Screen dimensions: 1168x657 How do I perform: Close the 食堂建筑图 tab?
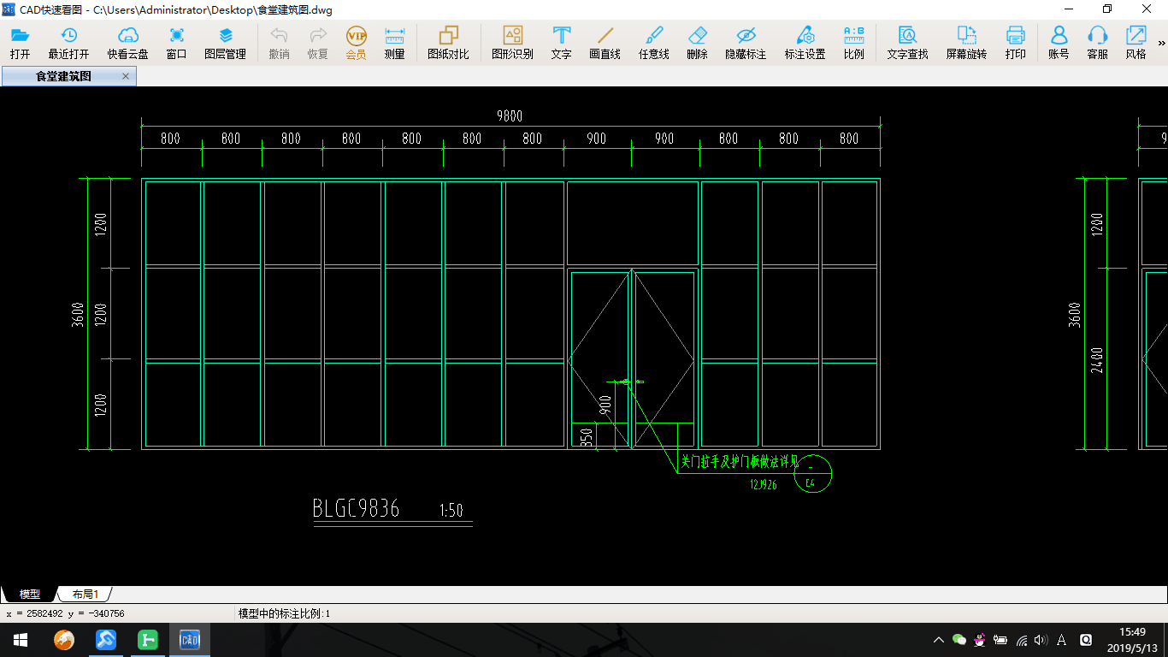tap(126, 76)
